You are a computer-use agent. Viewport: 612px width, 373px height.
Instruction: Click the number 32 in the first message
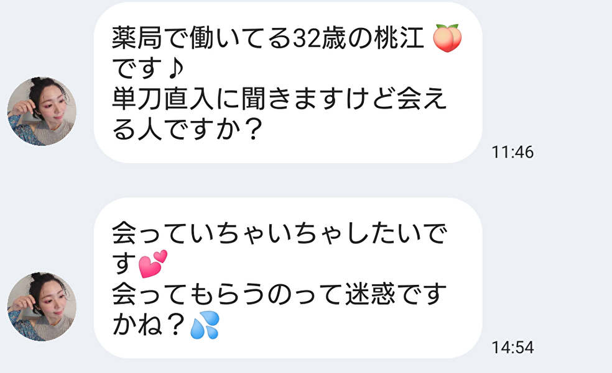point(306,38)
